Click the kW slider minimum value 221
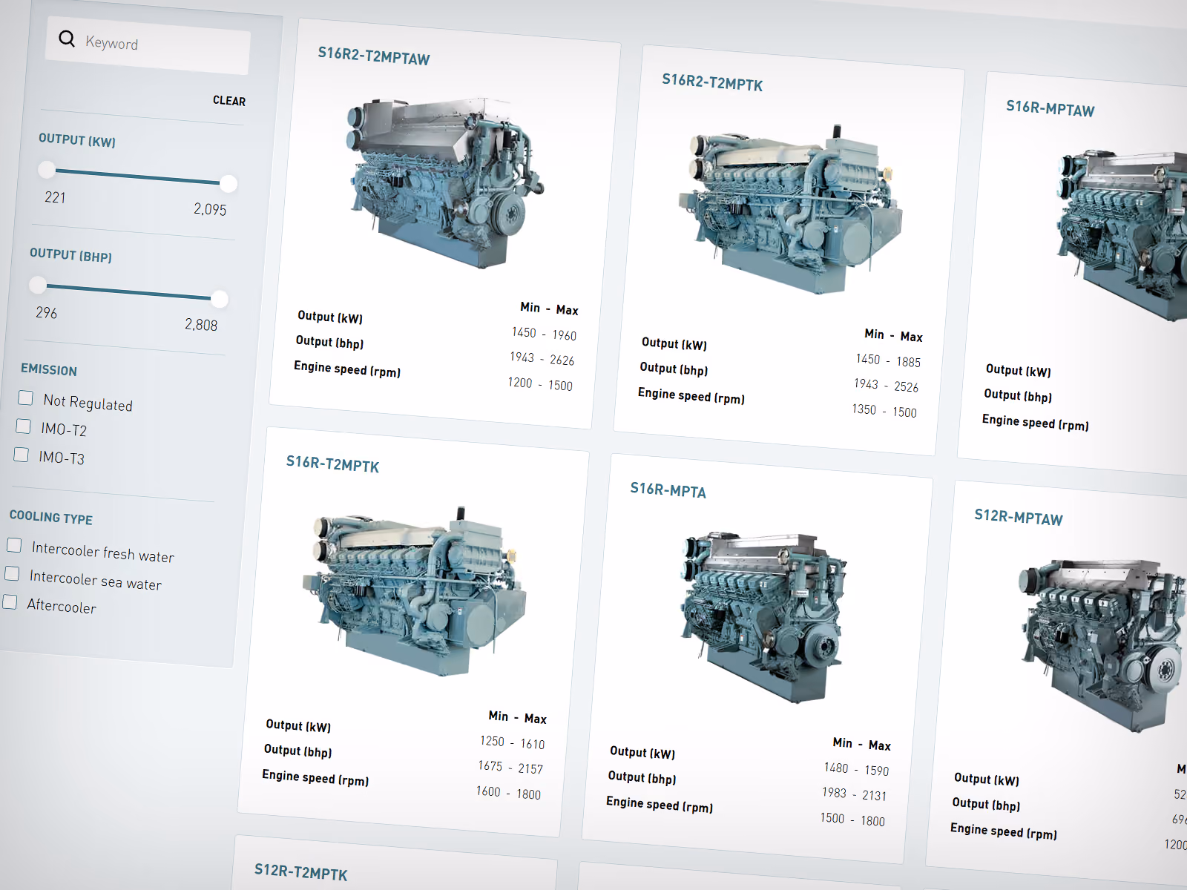Viewport: 1187px width, 890px height. (55, 197)
